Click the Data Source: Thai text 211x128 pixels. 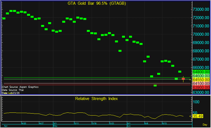point(13,90)
